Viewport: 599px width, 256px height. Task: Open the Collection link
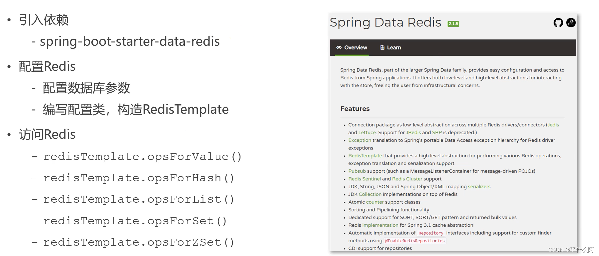tap(370, 194)
